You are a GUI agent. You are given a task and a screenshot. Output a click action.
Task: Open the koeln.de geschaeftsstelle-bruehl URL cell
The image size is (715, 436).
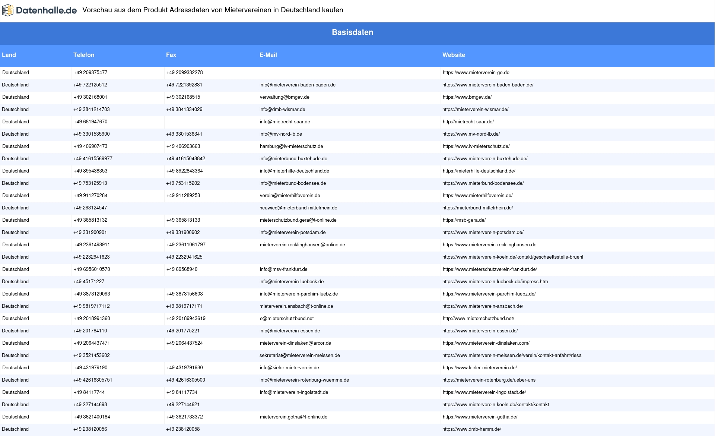point(513,257)
